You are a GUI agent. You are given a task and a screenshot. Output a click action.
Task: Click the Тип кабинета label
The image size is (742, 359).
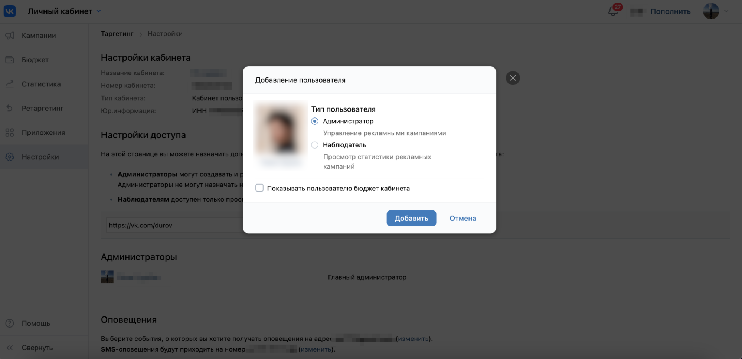tap(123, 98)
